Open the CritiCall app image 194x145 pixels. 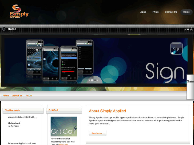click(64, 126)
